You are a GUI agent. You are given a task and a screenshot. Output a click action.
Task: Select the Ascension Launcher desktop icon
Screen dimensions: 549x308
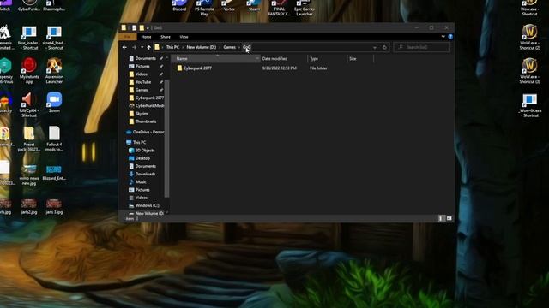point(54,71)
